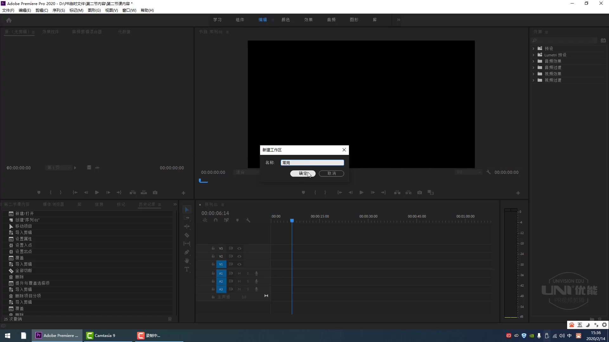Select the Track Select Forward tool
The height and width of the screenshot is (342, 609).
(187, 218)
